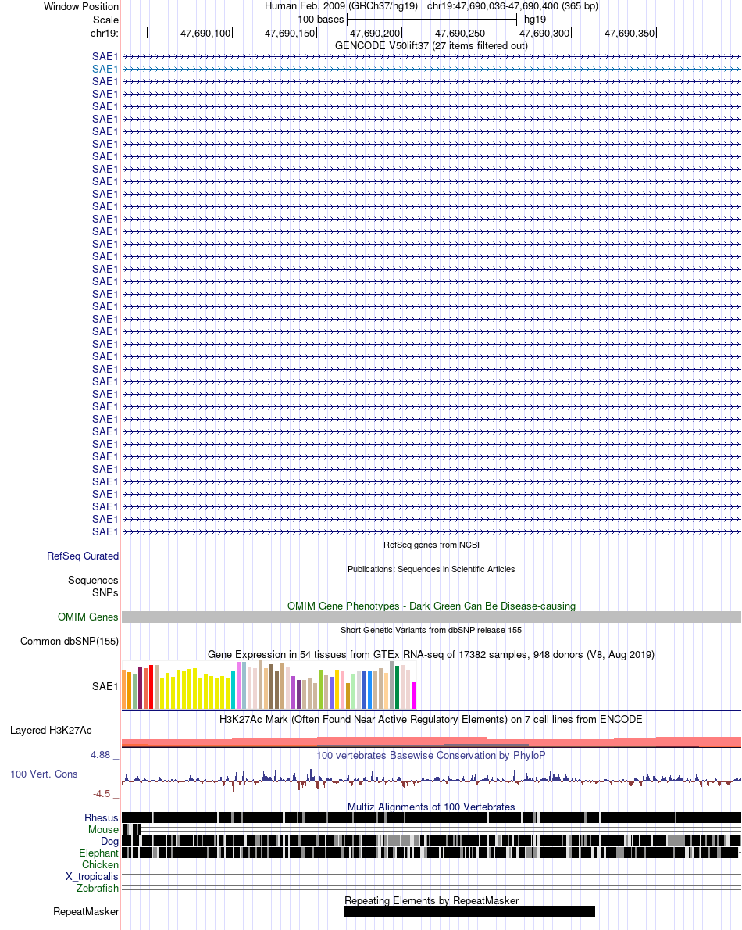Click the PhyloP conservation wiggle graph
This screenshot has width=742, height=930.
coord(431,778)
